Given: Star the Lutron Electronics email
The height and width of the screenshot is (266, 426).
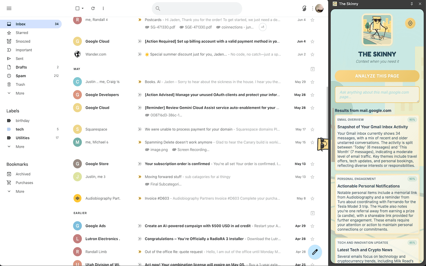Looking at the screenshot, I should click(x=312, y=239).
